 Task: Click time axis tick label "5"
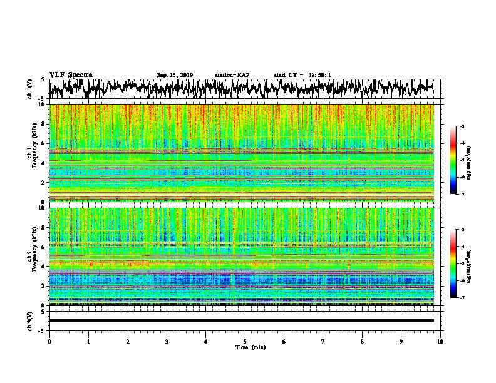[x=245, y=342]
